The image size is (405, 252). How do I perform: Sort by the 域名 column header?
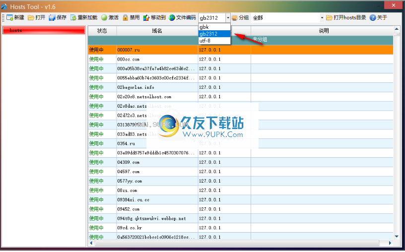(x=157, y=31)
